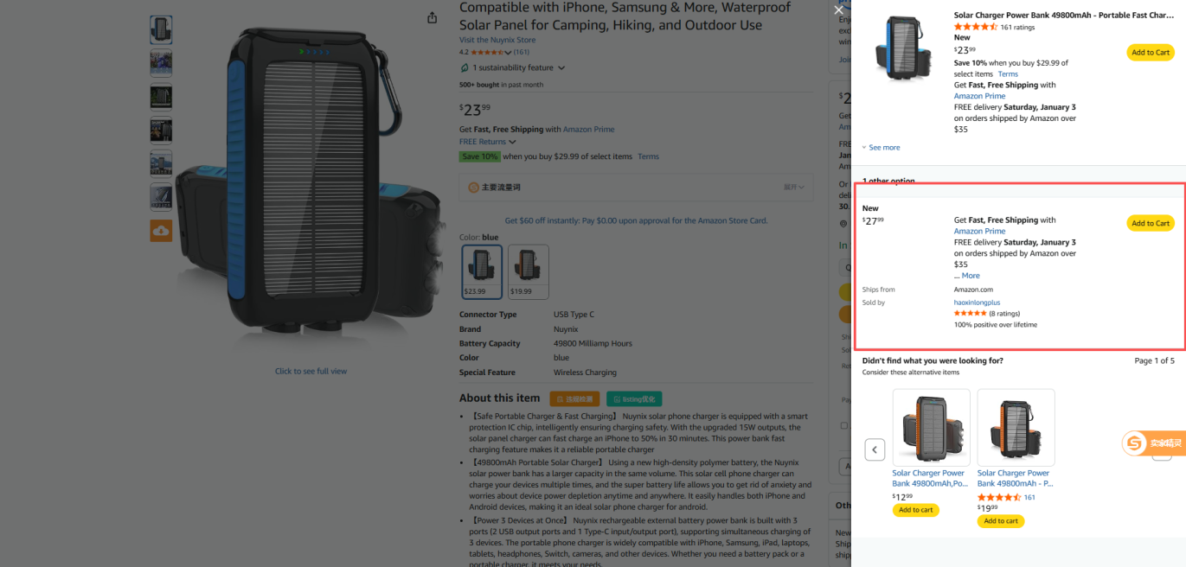Expand the sustainability feature dropdown
This screenshot has height=567, width=1186.
coord(561,67)
